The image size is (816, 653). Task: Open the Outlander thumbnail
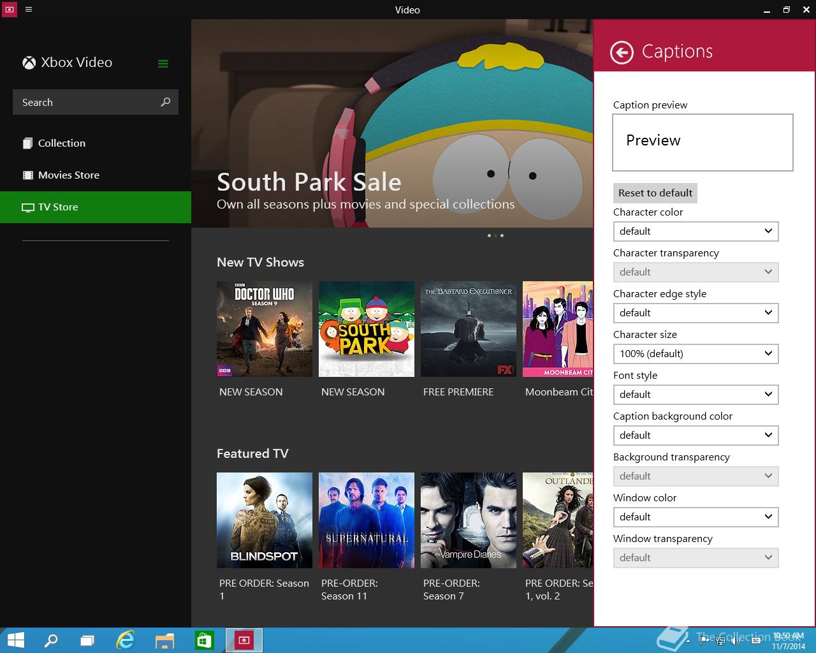(x=558, y=520)
